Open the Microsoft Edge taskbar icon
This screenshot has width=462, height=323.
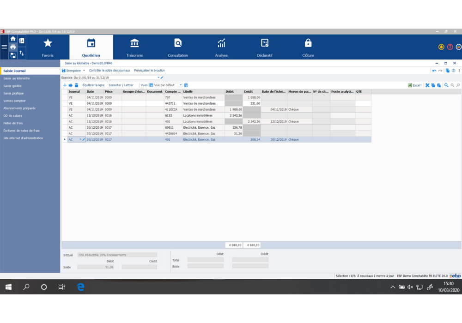pos(80,287)
